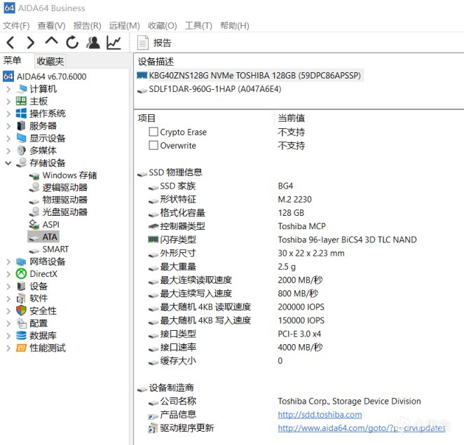The width and height of the screenshot is (464, 445).
Task: Expand the 服务器 tree node
Action: (x=8, y=126)
